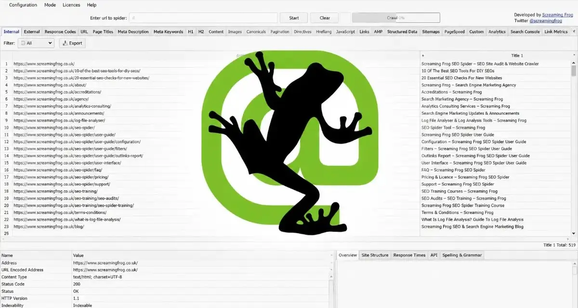Open the Directives tab
The height and width of the screenshot is (308, 578).
pyautogui.click(x=303, y=32)
